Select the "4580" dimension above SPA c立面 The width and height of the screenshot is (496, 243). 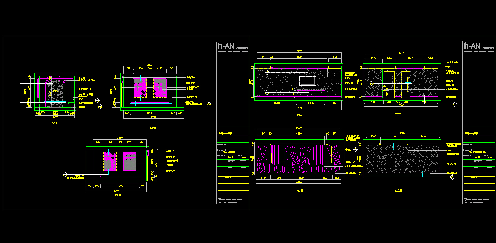[299, 134]
